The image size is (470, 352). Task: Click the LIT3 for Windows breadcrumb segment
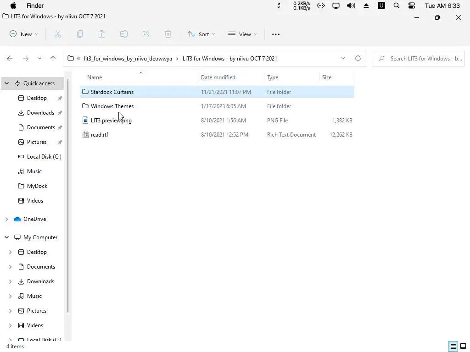229,58
